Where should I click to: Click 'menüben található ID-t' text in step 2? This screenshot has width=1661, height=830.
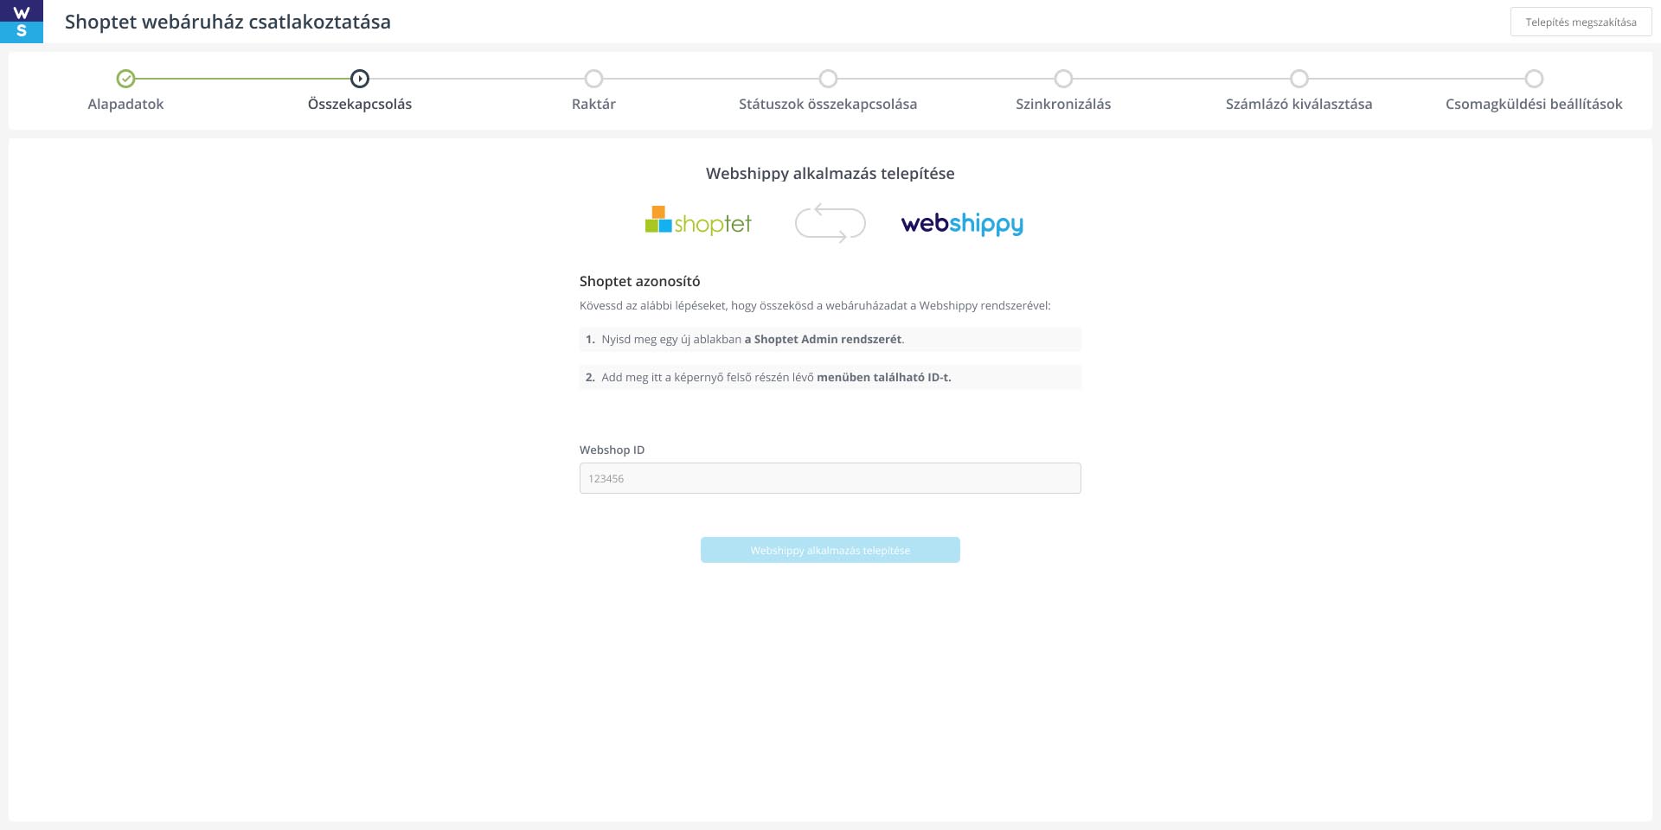tap(884, 377)
